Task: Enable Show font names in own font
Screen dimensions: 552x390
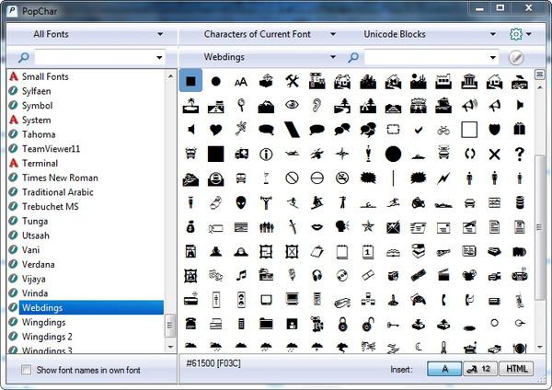Action: coord(26,370)
